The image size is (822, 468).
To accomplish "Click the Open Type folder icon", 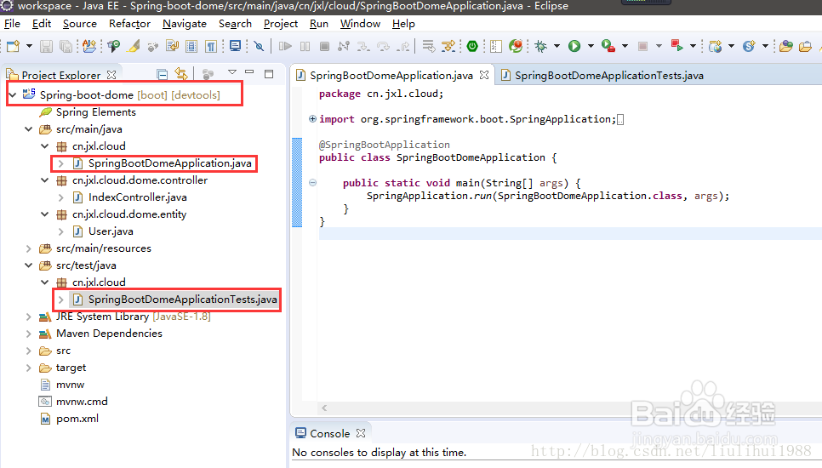I will tap(785, 46).
